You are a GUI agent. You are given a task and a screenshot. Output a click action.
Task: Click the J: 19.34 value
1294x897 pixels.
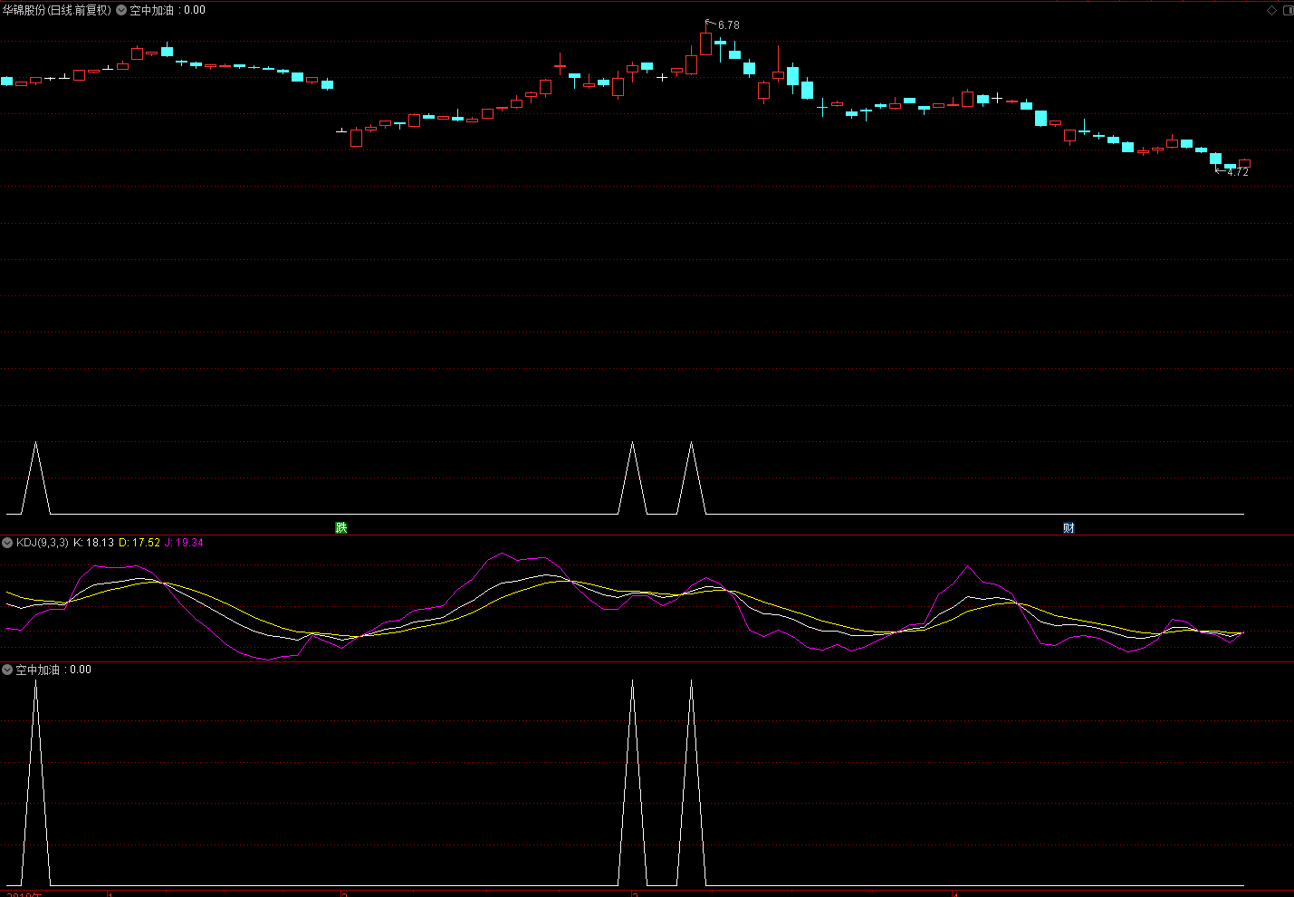click(184, 543)
